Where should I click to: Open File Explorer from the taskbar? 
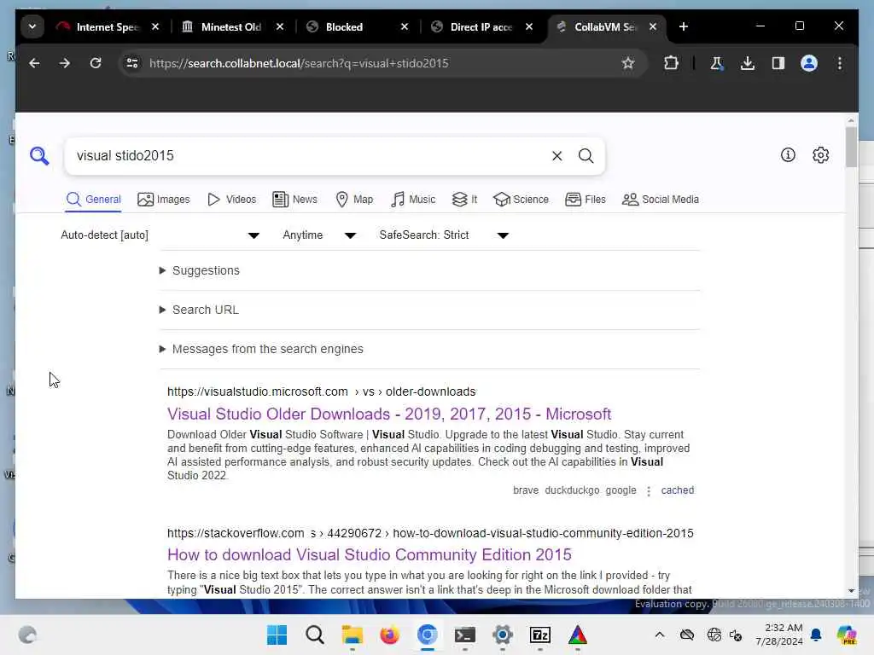(353, 635)
